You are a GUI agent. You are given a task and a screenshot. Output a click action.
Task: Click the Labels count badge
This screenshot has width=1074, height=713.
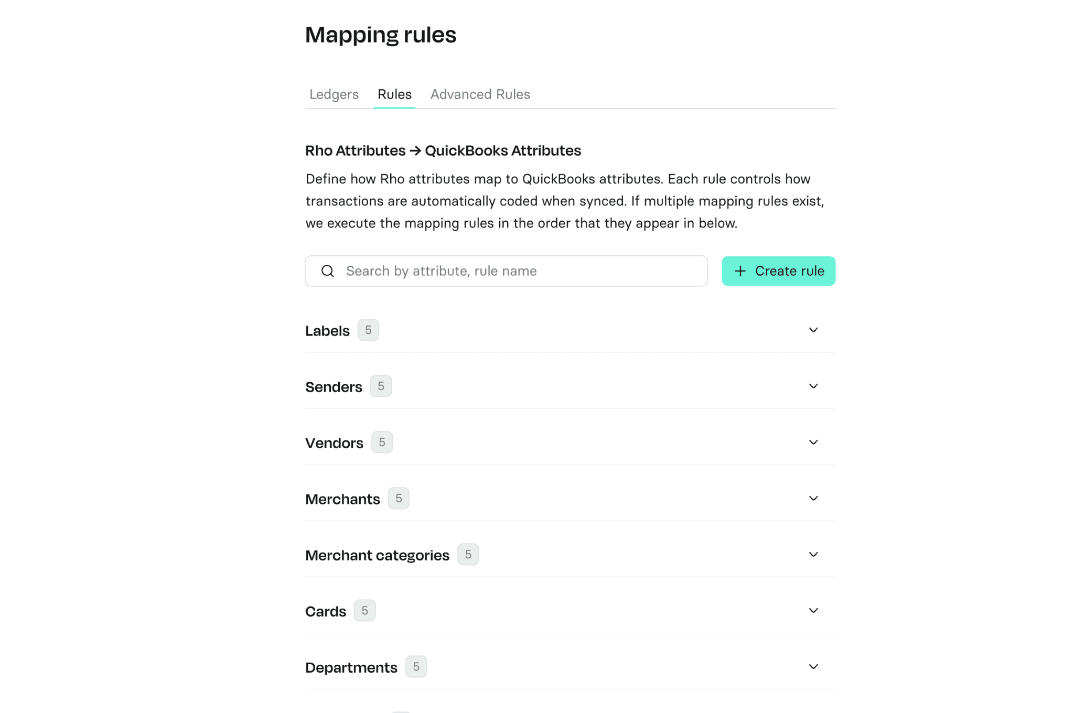pos(368,330)
